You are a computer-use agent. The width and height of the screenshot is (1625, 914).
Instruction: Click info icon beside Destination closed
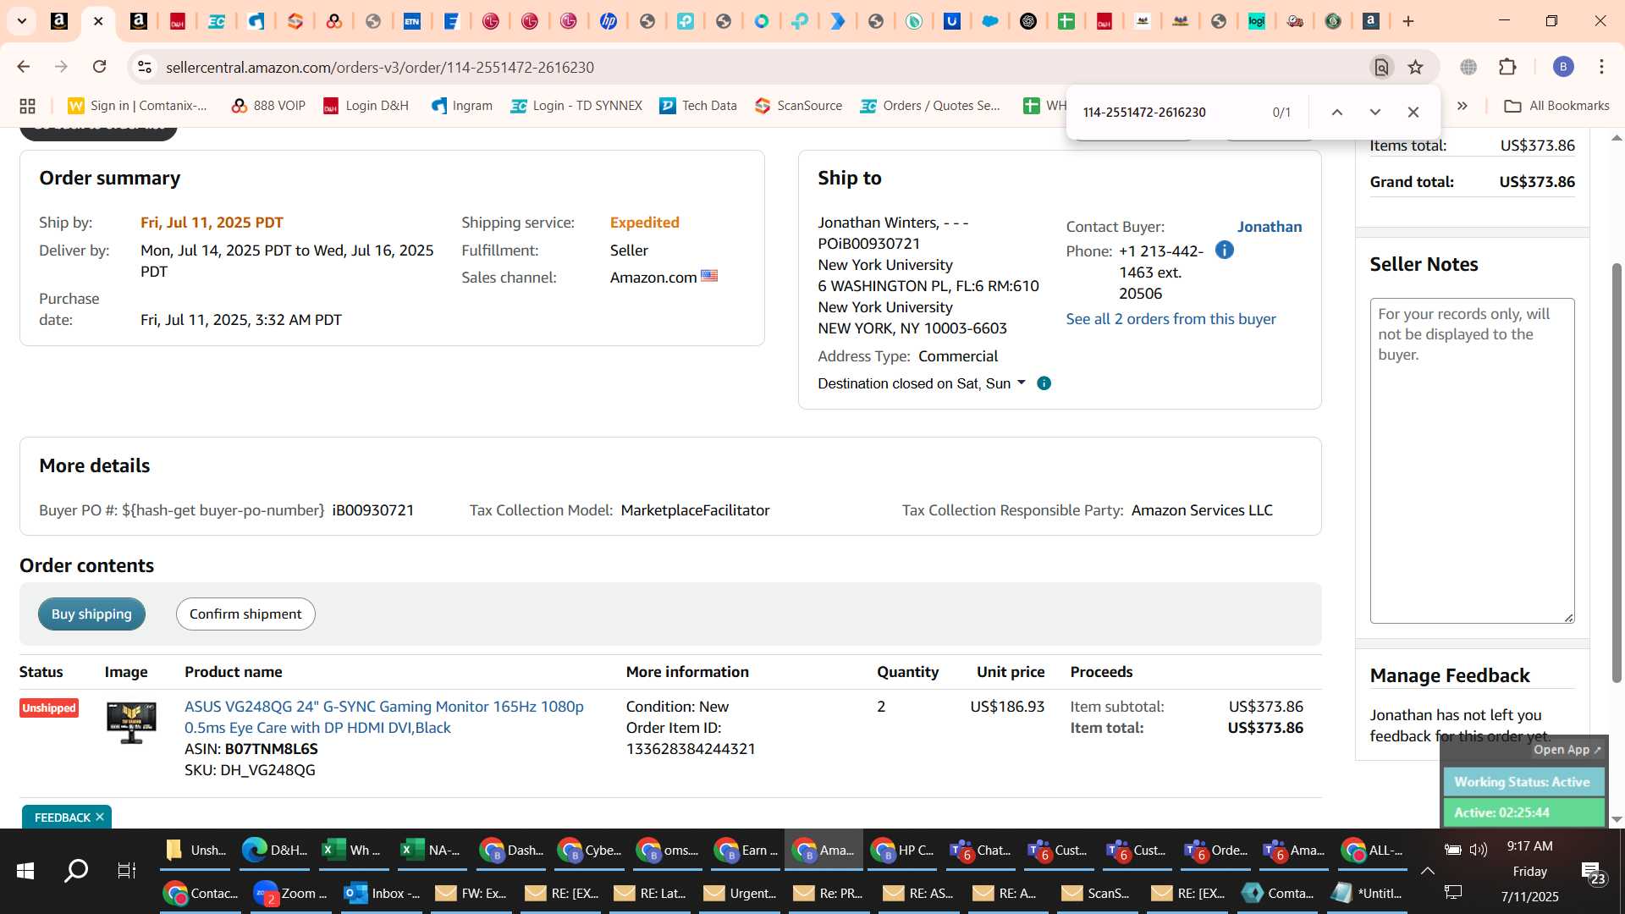point(1044,383)
